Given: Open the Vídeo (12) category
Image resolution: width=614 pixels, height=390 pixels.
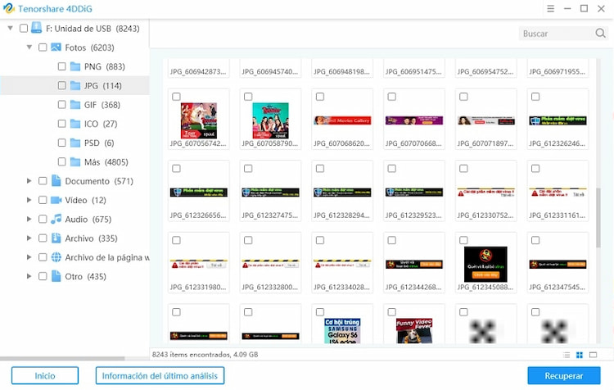Looking at the screenshot, I should click(x=85, y=200).
